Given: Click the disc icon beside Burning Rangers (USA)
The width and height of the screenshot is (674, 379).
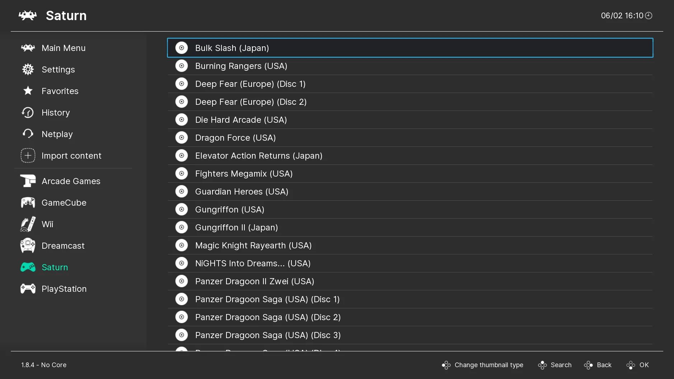Looking at the screenshot, I should pyautogui.click(x=182, y=66).
